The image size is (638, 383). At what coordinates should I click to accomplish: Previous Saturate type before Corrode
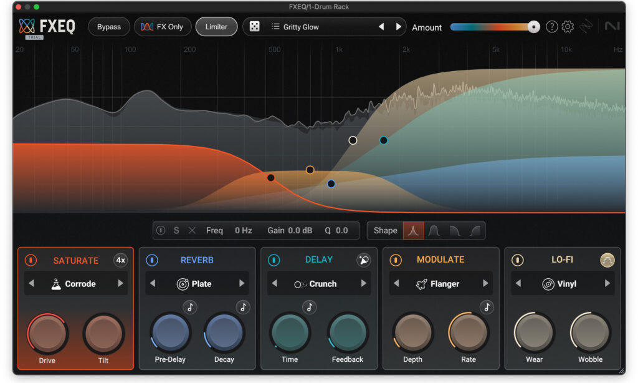pos(31,283)
